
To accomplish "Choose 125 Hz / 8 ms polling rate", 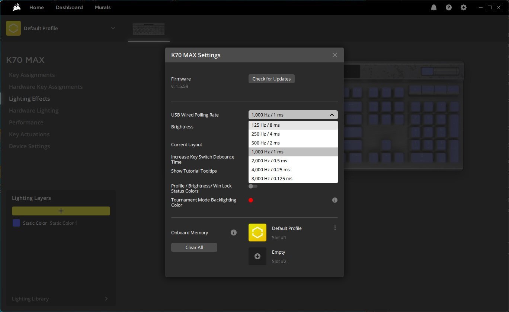I will [293, 125].
